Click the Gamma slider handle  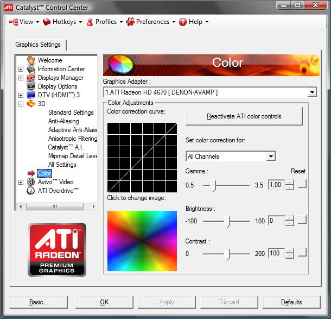click(x=214, y=185)
